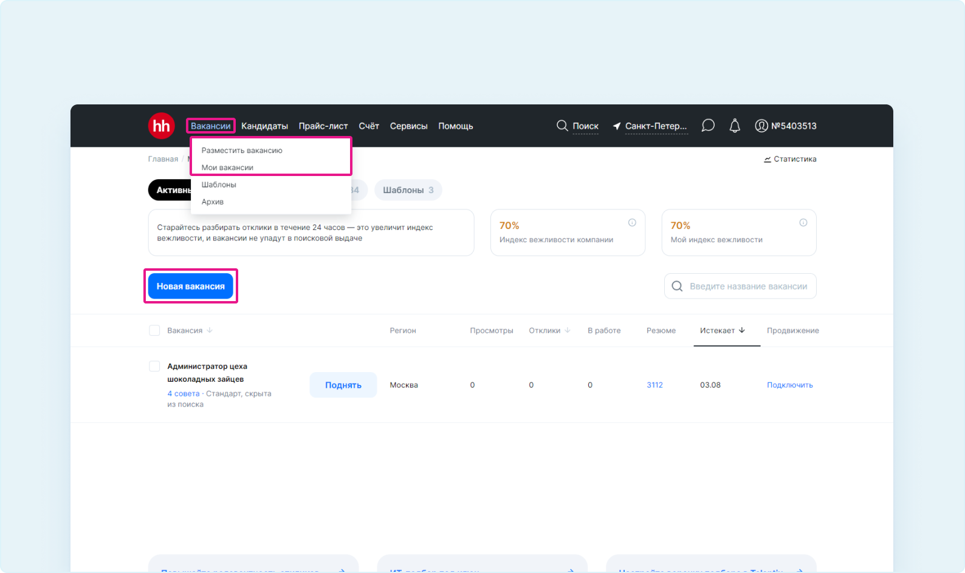Go to Главная breadcrumb
965x573 pixels.
pos(163,159)
